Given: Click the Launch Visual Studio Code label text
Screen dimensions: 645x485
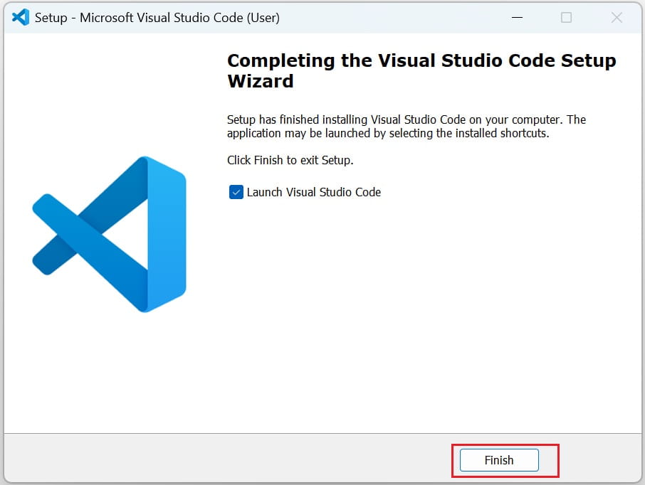Looking at the screenshot, I should 315,192.
